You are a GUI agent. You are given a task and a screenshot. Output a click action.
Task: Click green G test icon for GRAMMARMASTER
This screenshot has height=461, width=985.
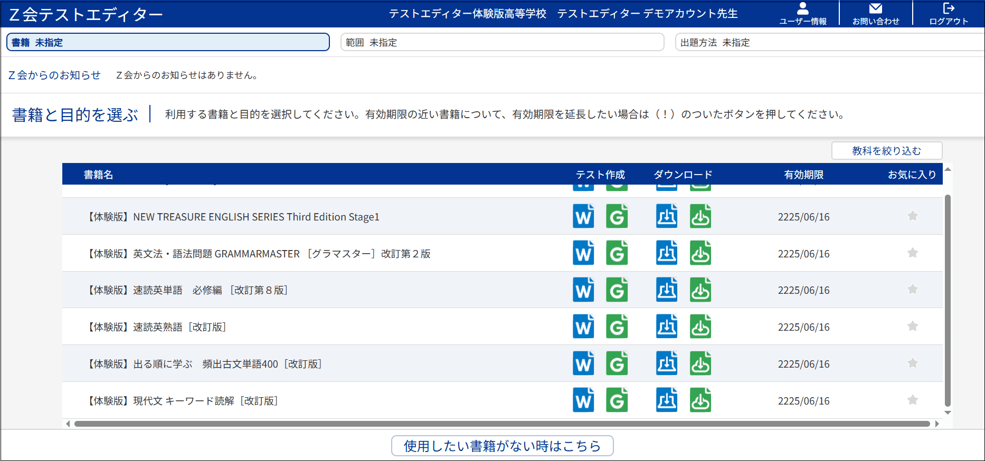617,253
